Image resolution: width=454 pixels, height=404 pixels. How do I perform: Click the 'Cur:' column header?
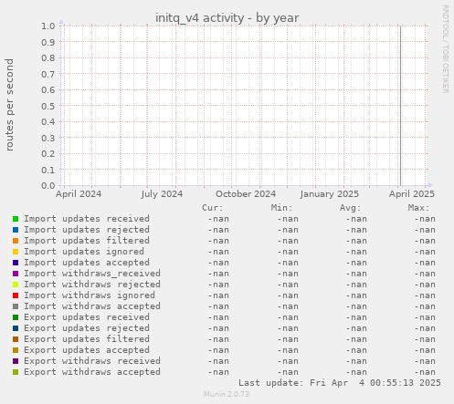(x=213, y=208)
